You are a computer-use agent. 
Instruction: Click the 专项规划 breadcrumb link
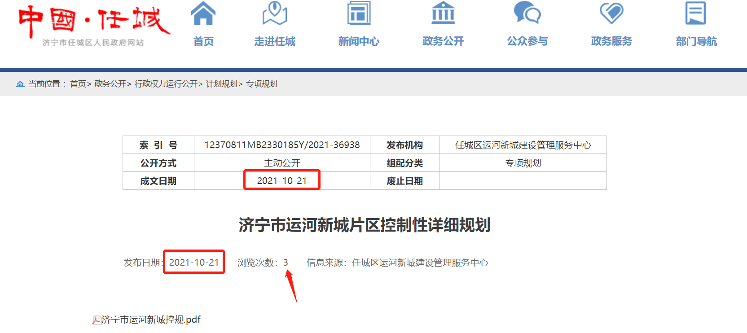coord(262,84)
